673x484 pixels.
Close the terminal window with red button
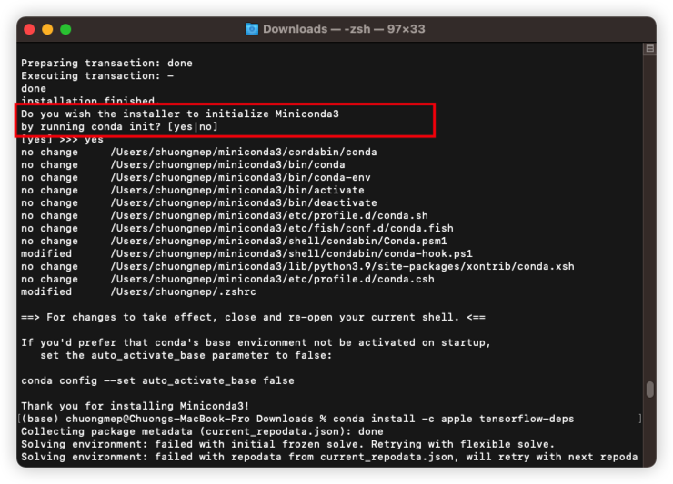pyautogui.click(x=29, y=29)
